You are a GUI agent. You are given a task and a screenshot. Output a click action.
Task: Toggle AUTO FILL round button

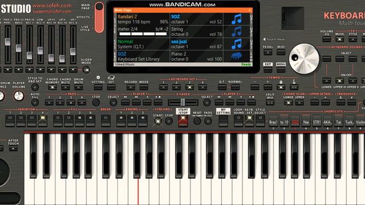(35, 102)
